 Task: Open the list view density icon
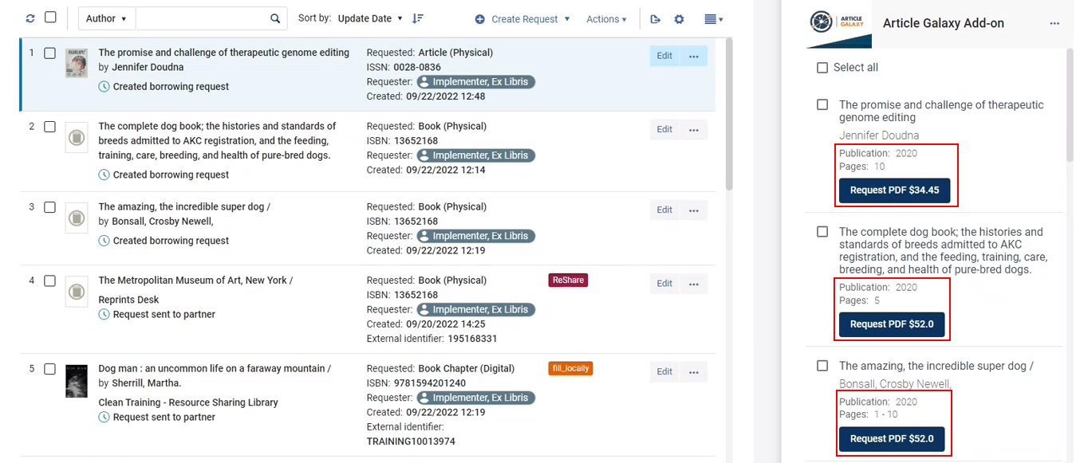click(x=713, y=19)
